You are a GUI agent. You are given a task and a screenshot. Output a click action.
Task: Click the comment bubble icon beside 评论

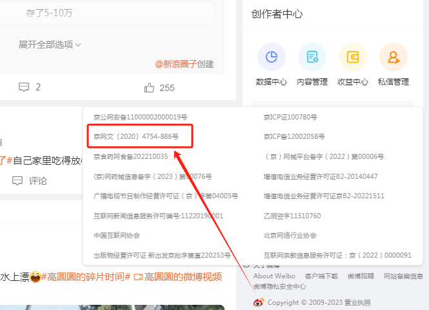17,181
